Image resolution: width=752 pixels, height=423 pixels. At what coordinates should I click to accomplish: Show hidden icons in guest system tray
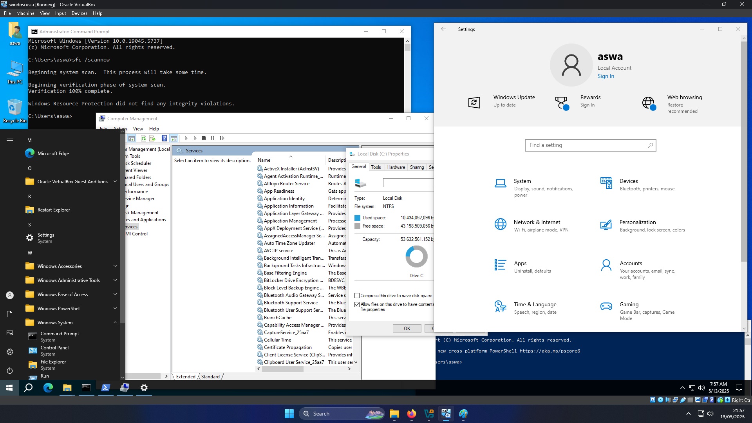tap(683, 388)
